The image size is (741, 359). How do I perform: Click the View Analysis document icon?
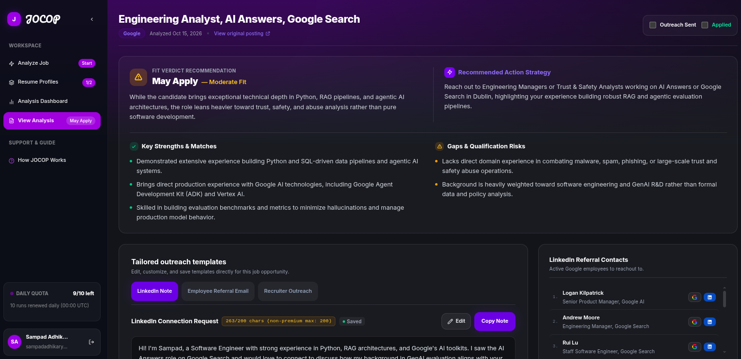[x=12, y=121]
